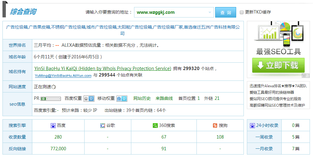
Task: Click the paw icon beside 24小时收录
Action: (x=252, y=126)
